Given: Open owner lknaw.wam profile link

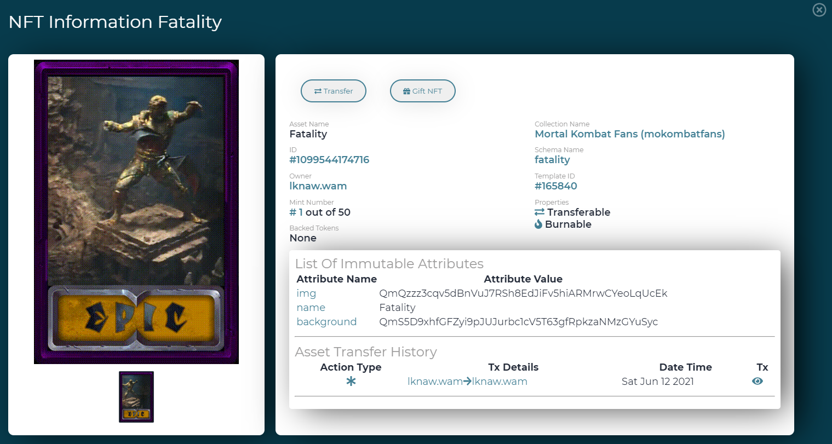Looking at the screenshot, I should (x=318, y=186).
